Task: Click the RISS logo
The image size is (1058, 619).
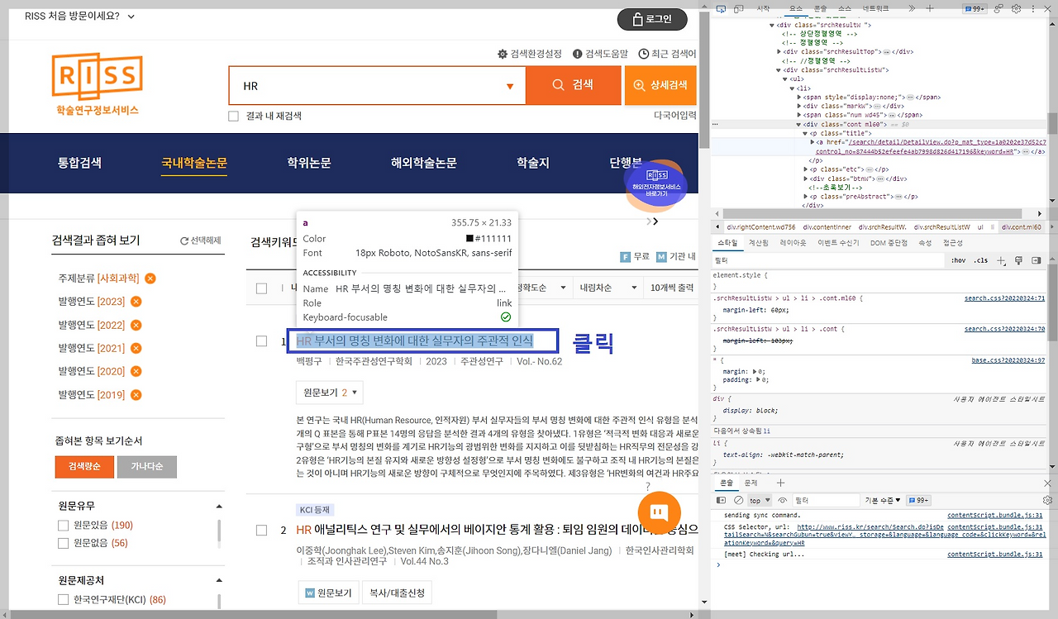Action: tap(97, 83)
